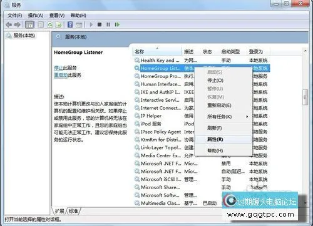The width and height of the screenshot is (313, 226).
Task: Click the 禁用 startup type cell
Action: pyautogui.click(x=226, y=164)
